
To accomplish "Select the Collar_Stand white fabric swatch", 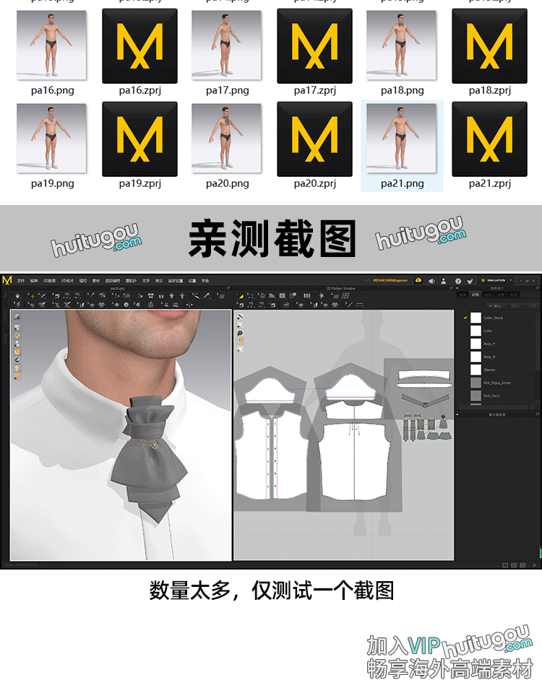I will click(476, 318).
